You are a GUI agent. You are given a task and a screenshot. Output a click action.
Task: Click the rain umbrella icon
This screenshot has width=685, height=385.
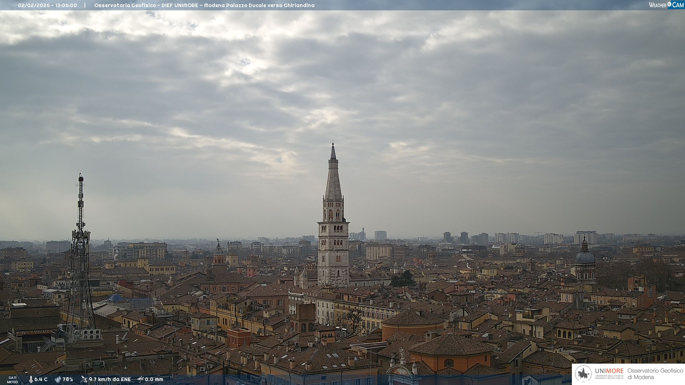coord(141,379)
